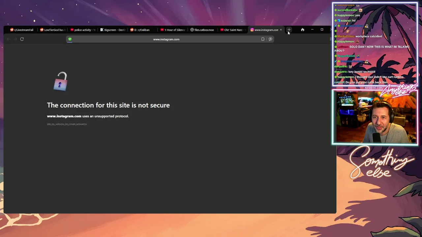Click the chat bubble icon in address bar
Image resolution: width=422 pixels, height=237 pixels.
point(270,39)
